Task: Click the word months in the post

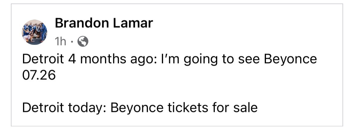Action: (103, 59)
